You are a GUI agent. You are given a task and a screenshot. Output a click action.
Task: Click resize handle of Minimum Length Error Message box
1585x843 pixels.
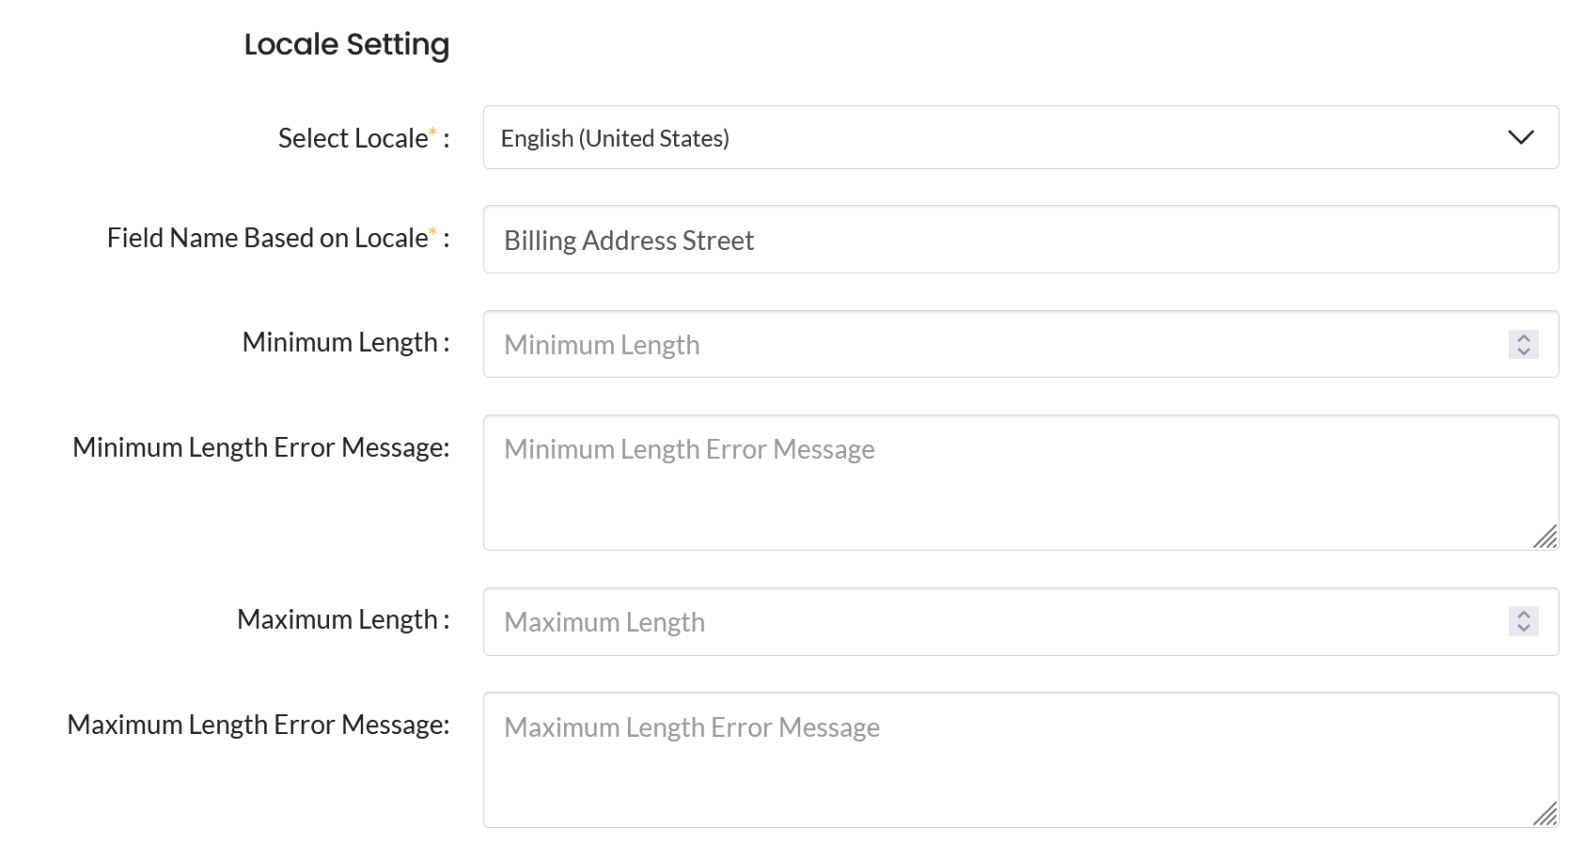coord(1546,537)
